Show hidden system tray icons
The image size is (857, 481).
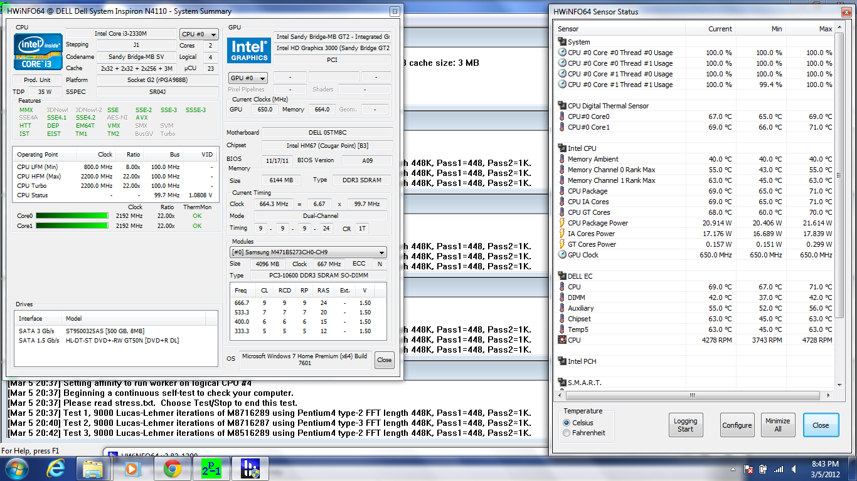pyautogui.click(x=733, y=469)
